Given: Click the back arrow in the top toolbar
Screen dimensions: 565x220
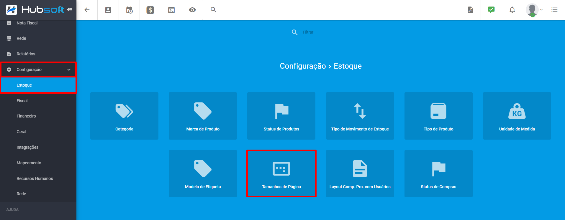Looking at the screenshot, I should click(x=87, y=10).
